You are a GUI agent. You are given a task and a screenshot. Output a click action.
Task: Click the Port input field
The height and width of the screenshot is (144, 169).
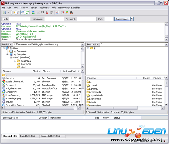tap(108, 19)
